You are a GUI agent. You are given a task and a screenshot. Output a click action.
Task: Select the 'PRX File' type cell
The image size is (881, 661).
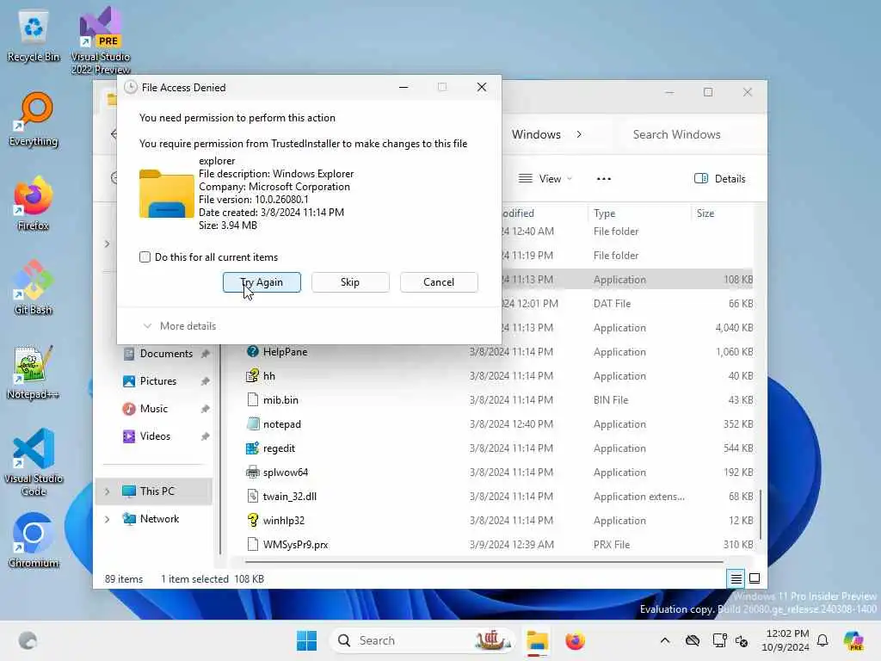point(612,544)
